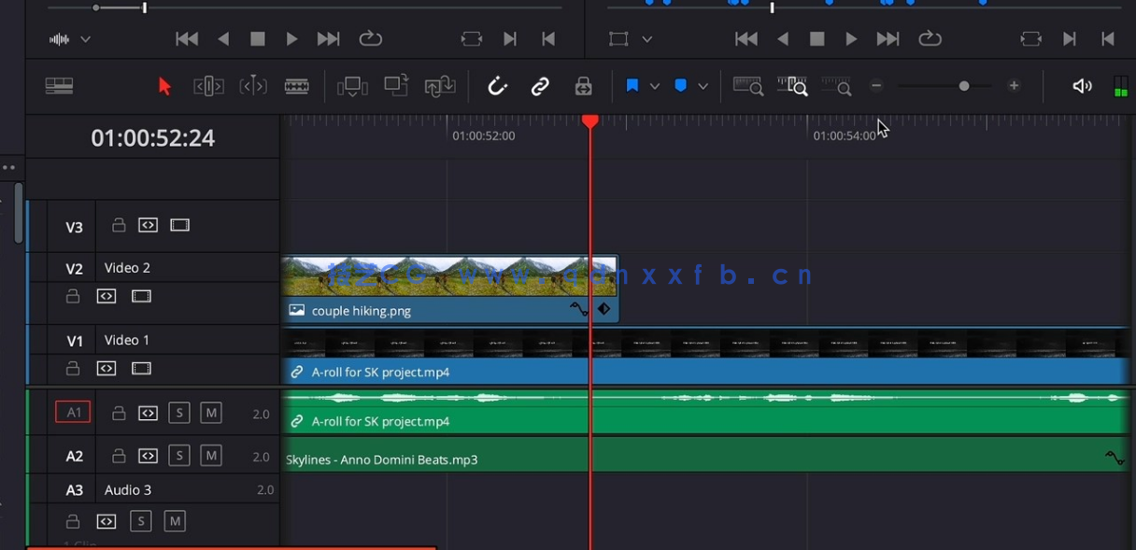This screenshot has height=550, width=1136.
Task: Click the Mixer/audio icon at toolbar right
Action: [1081, 85]
